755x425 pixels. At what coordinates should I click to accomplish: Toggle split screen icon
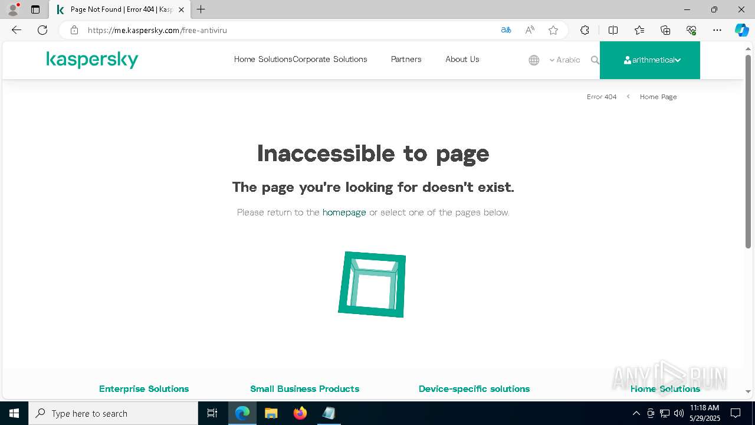(x=613, y=30)
